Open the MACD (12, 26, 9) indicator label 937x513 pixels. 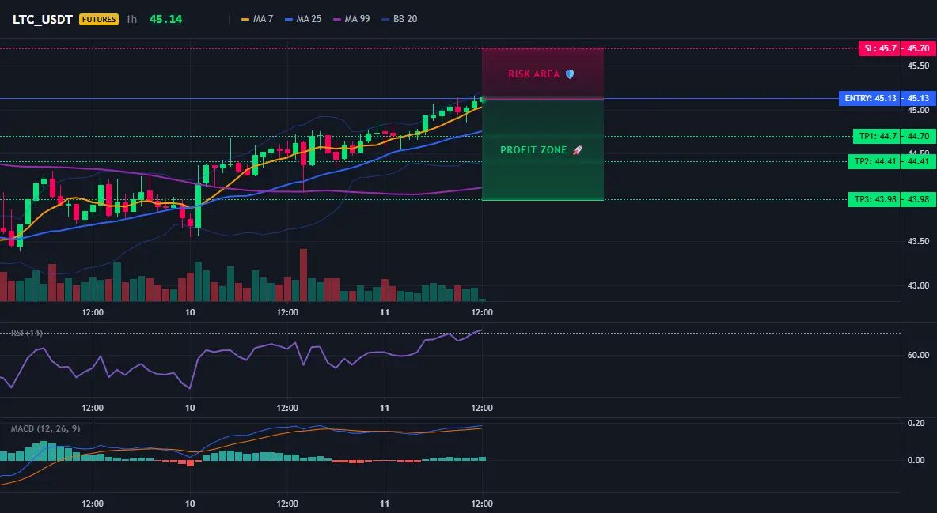click(45, 428)
